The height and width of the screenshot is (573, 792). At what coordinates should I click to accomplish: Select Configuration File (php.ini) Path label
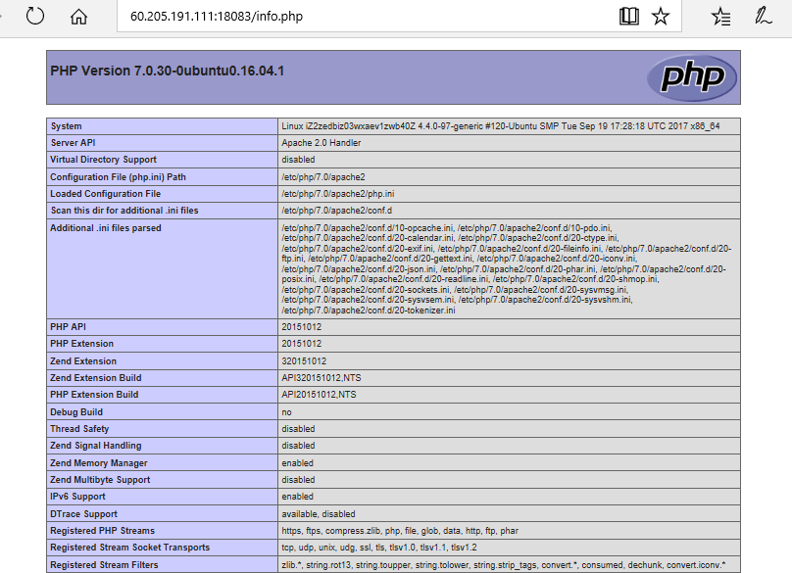click(118, 177)
